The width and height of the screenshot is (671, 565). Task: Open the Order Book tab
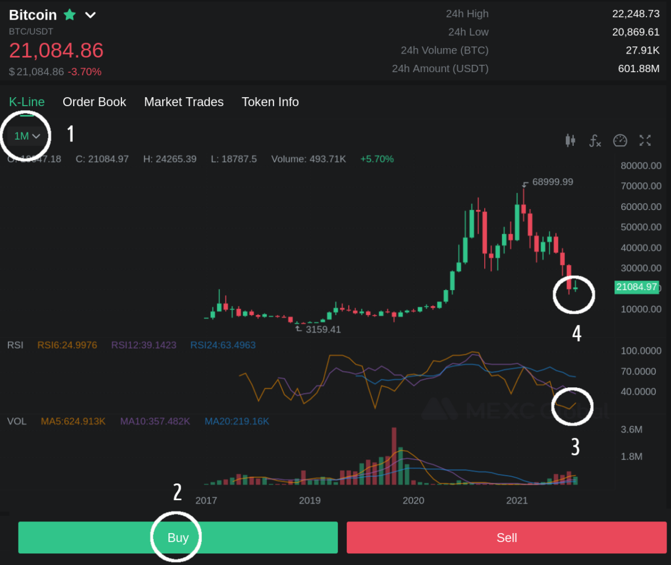(x=94, y=102)
